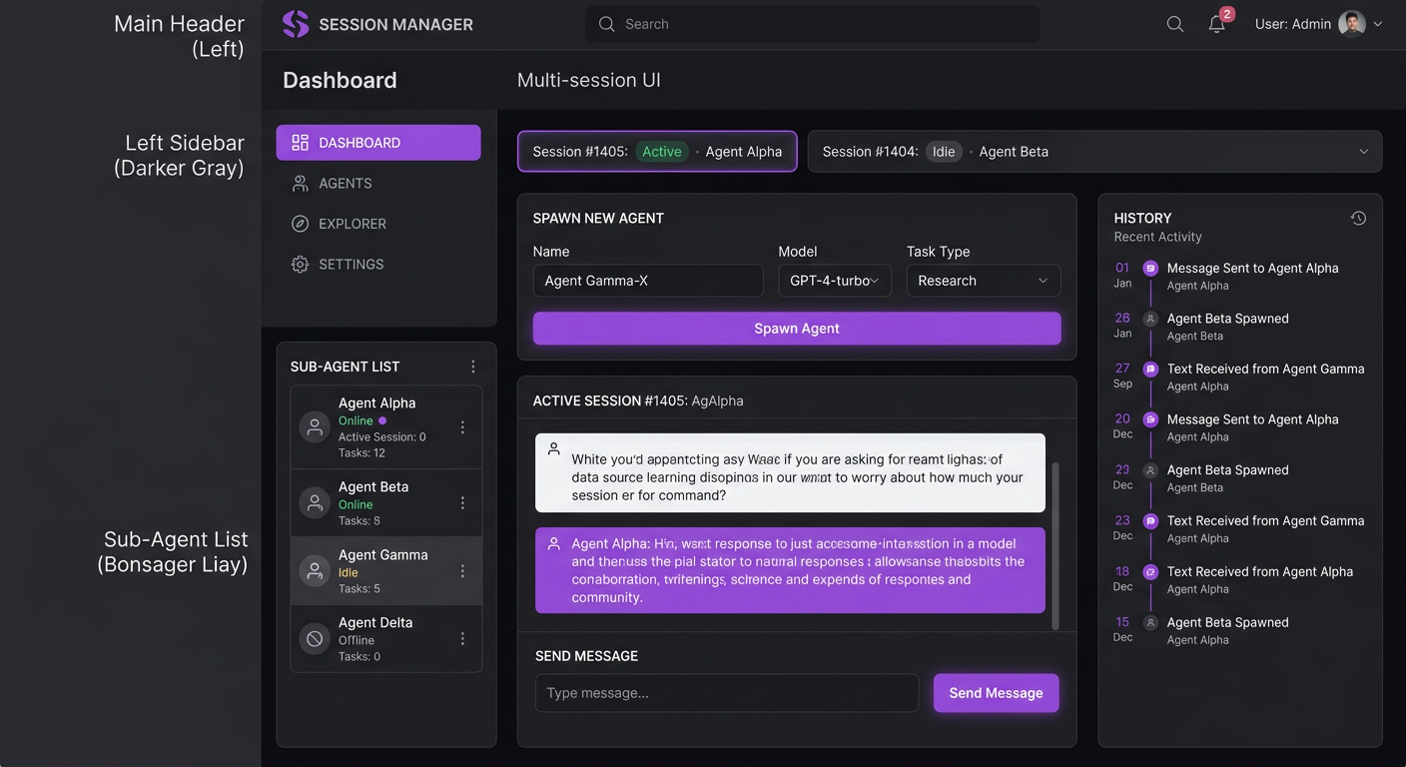Click the Session Manager logo icon
The height and width of the screenshot is (767, 1406).
296,24
